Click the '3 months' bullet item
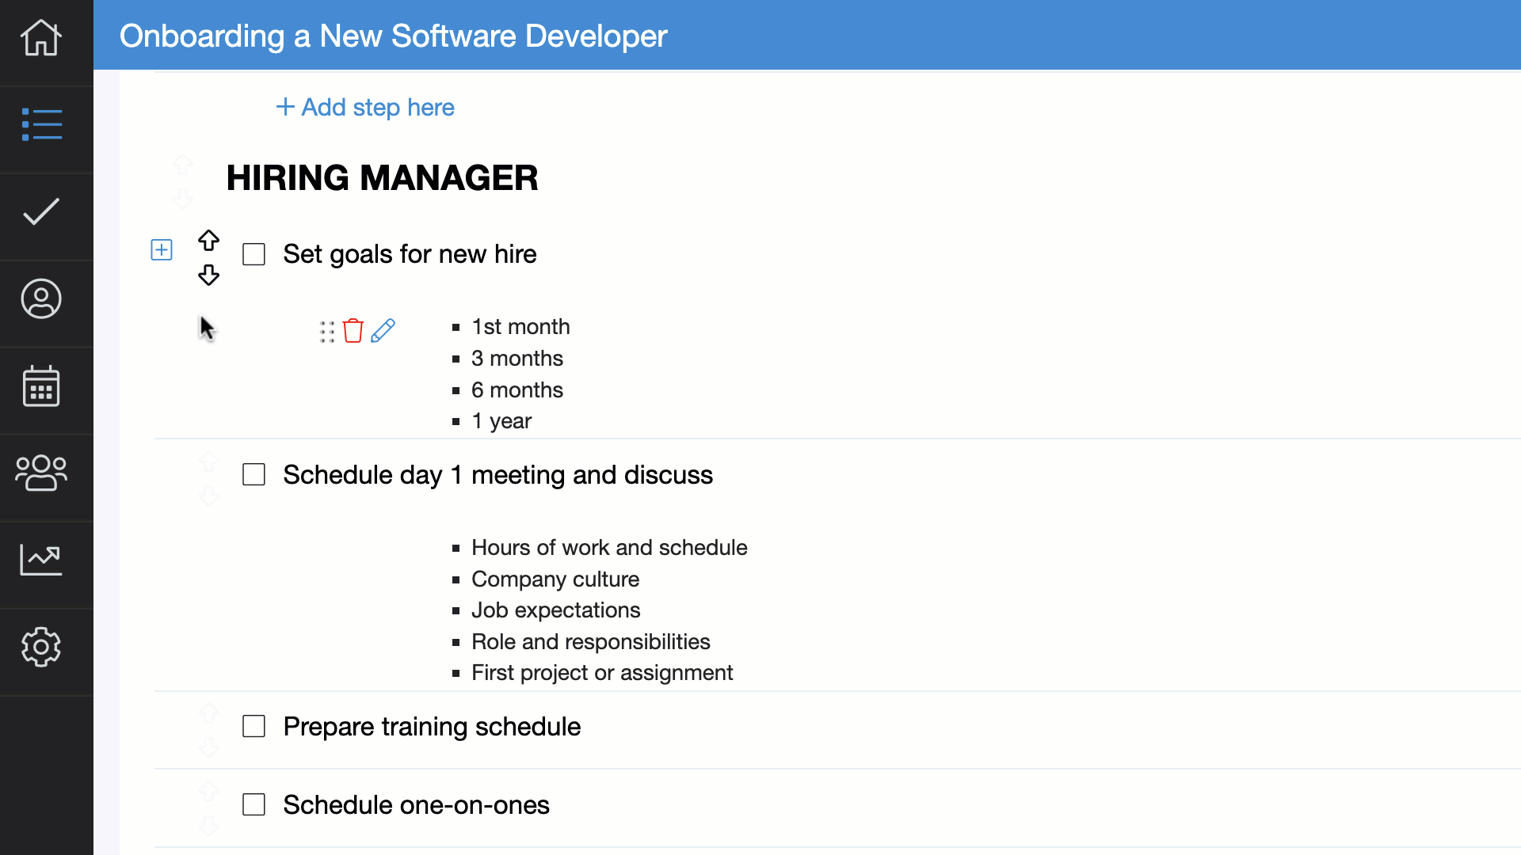The width and height of the screenshot is (1521, 855). (x=517, y=359)
